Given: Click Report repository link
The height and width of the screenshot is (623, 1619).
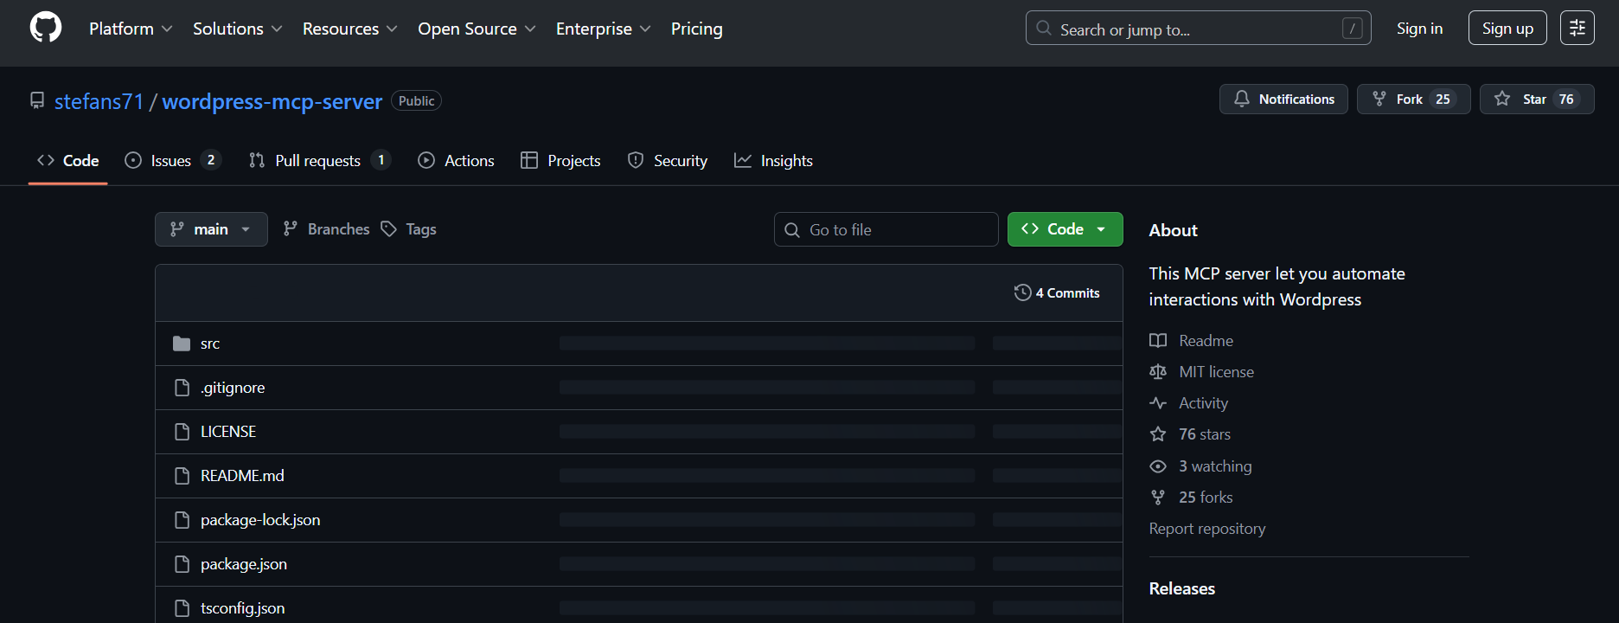Looking at the screenshot, I should point(1206,529).
